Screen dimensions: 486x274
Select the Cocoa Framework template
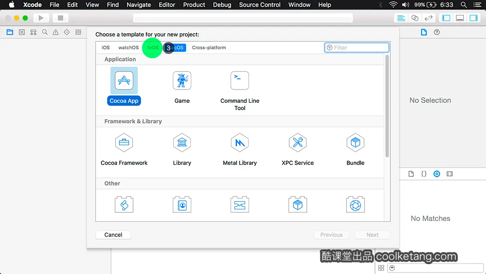point(124,143)
